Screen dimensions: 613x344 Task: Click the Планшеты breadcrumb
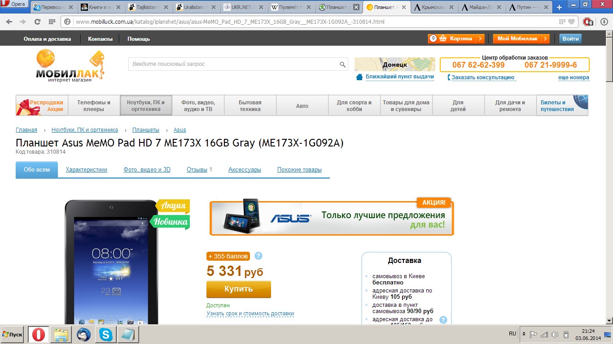[x=146, y=130]
